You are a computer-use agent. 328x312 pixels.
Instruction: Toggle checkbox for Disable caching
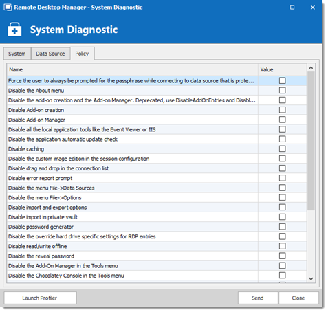click(x=283, y=148)
